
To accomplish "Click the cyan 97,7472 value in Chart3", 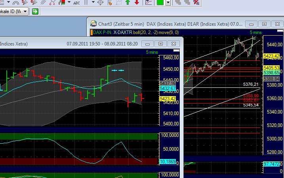I will 271,164.
